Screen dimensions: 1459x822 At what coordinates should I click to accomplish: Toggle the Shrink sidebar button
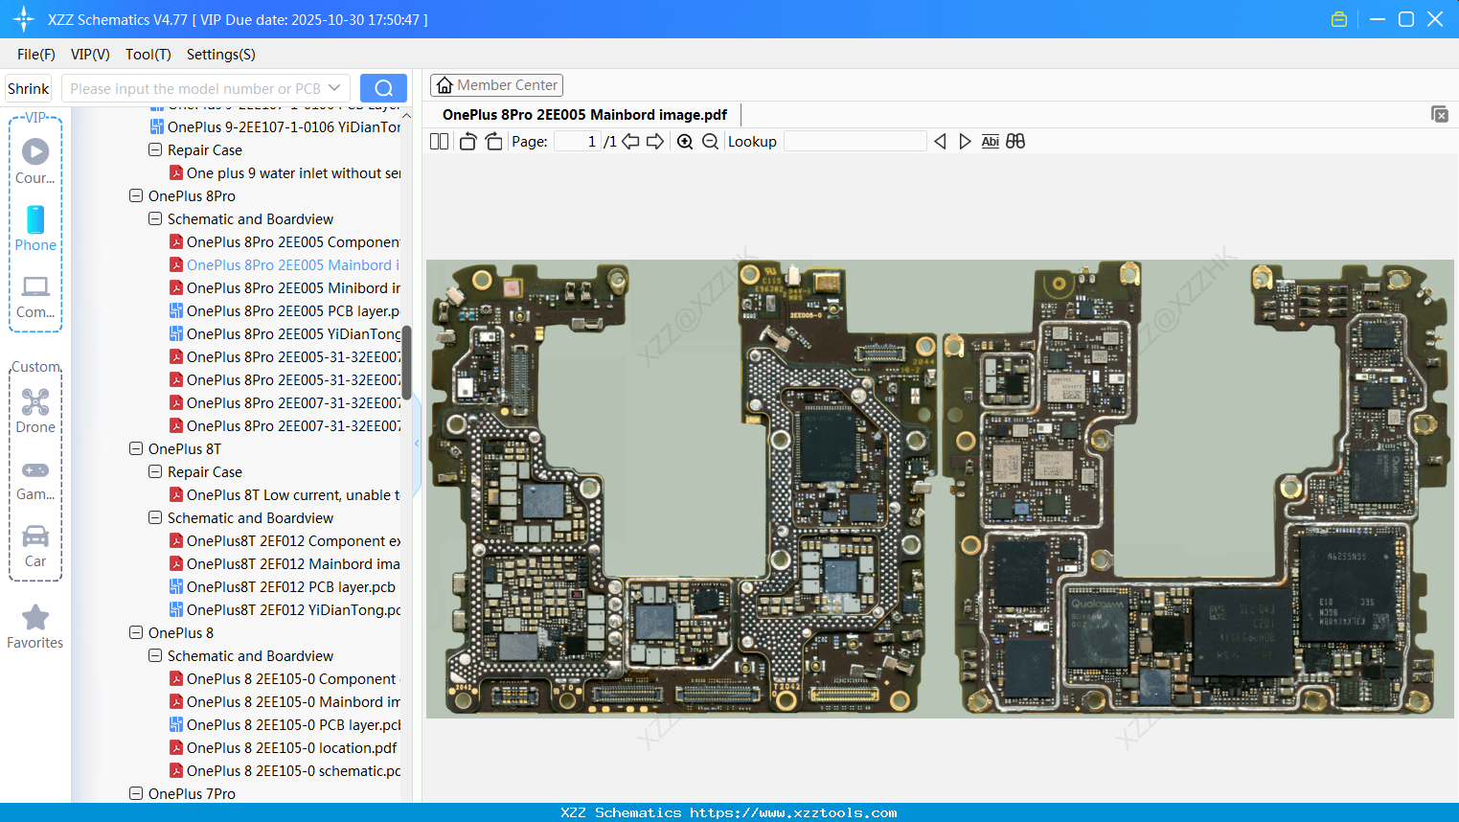point(28,87)
